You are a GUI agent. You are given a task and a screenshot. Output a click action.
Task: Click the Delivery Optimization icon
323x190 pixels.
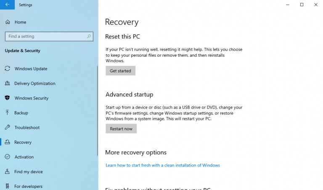(8, 83)
